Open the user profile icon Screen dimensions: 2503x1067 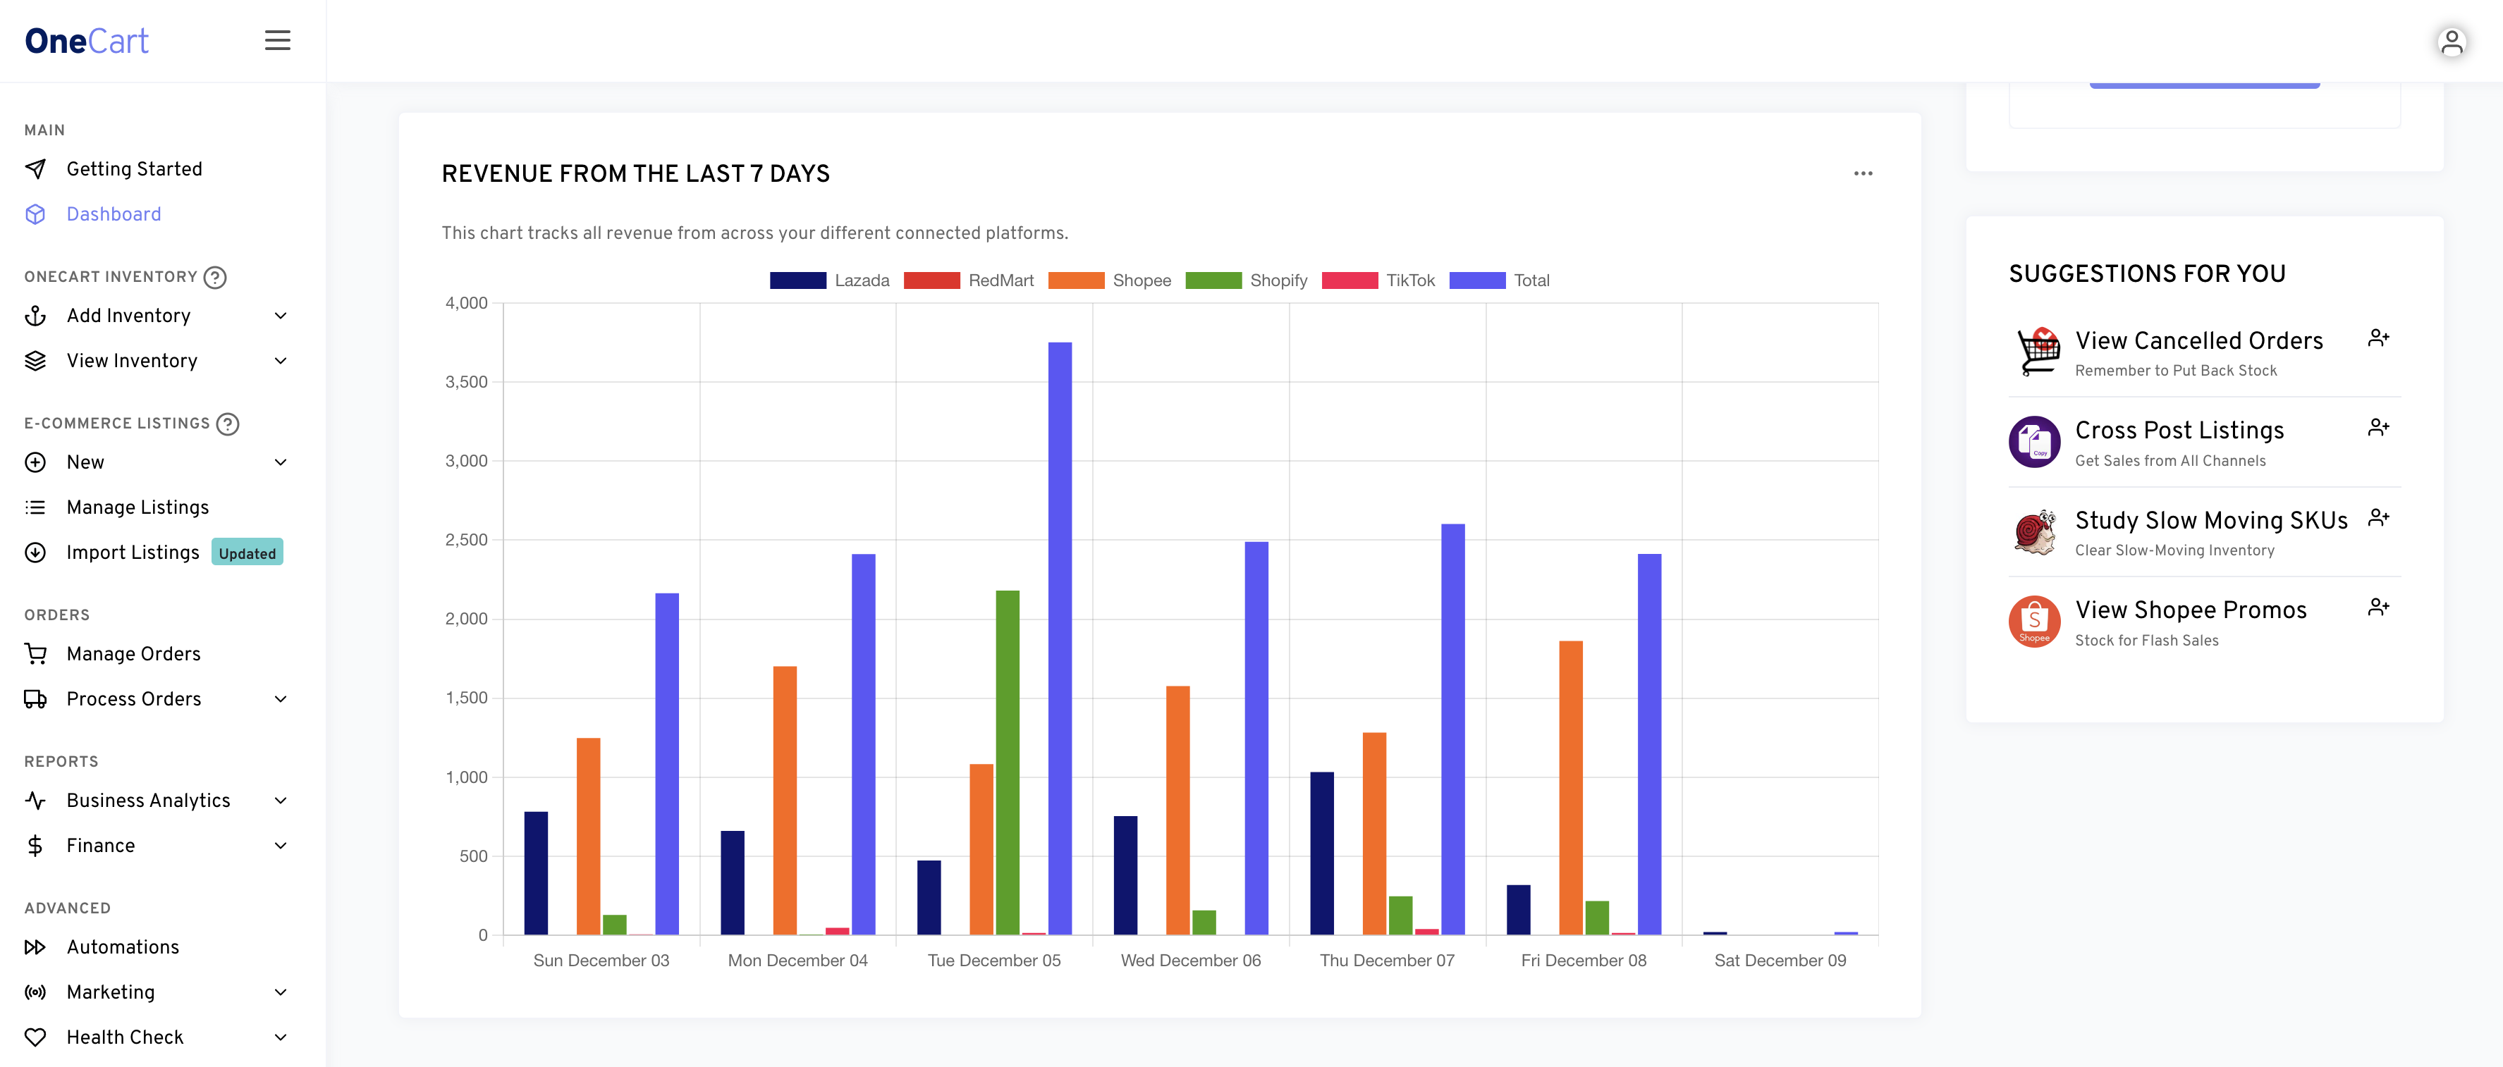point(2452,42)
